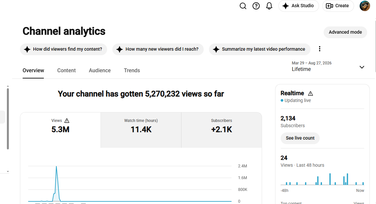This screenshot has height=204, width=376.
Task: Click the sidebar scroll down arrow
Action: tap(8, 171)
